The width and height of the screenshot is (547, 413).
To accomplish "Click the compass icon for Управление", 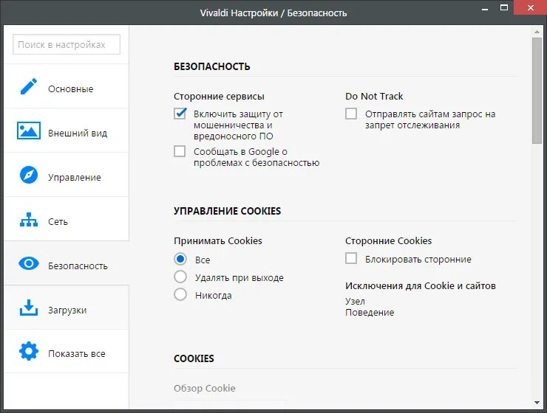I will [29, 175].
